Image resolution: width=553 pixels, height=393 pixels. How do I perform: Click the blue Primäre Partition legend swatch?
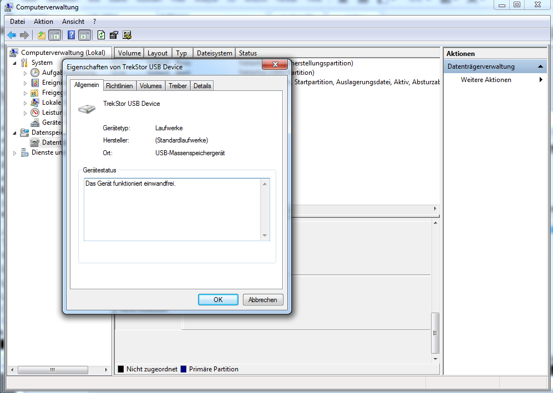coord(184,369)
